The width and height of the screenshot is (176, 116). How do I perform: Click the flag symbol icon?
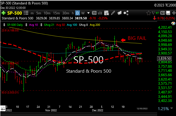click(x=153, y=13)
